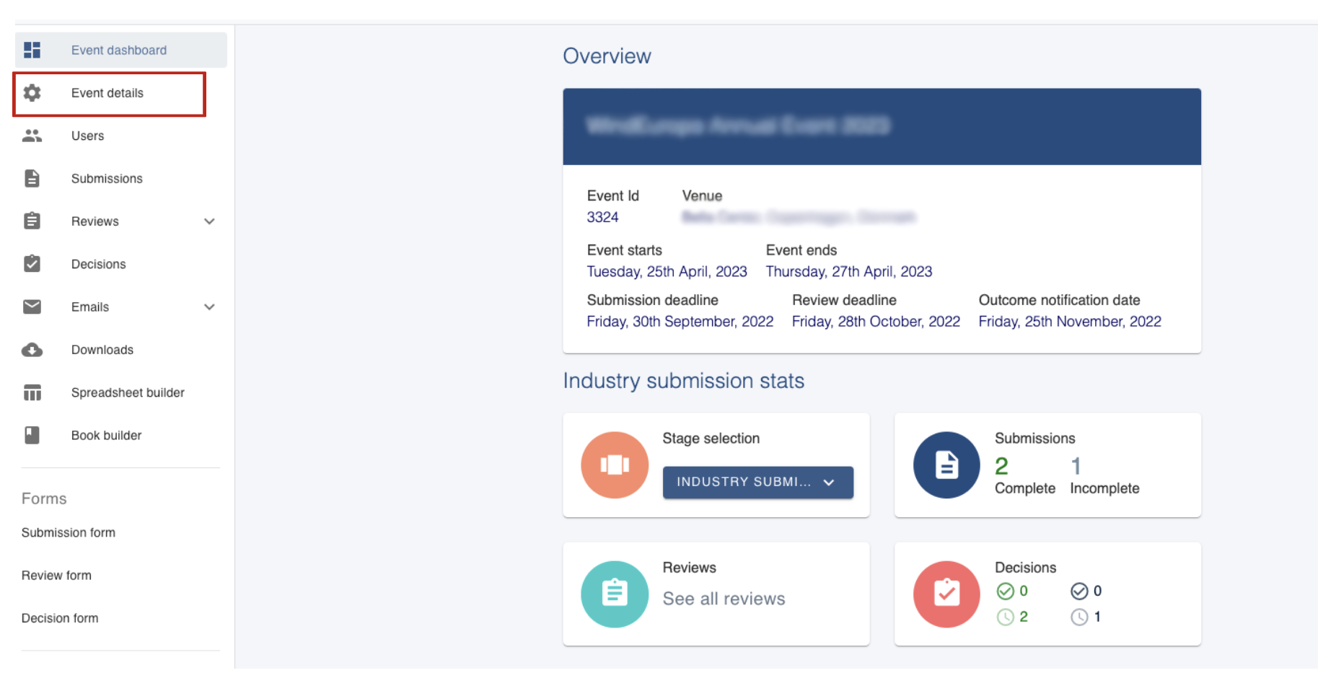Image resolution: width=1336 pixels, height=691 pixels.
Task: Click the orange Stage selection carousel icon
Action: pos(615,465)
